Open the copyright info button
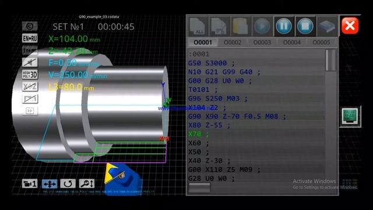Viewport: 373px width, 210px height. [x=30, y=26]
